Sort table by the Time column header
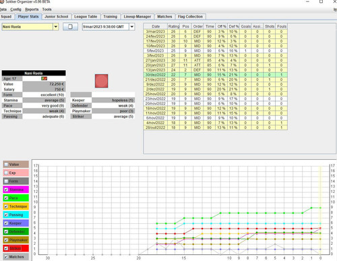 tap(210, 26)
